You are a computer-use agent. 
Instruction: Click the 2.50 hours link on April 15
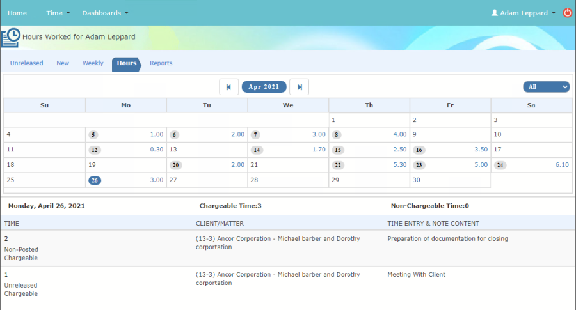tap(400, 150)
